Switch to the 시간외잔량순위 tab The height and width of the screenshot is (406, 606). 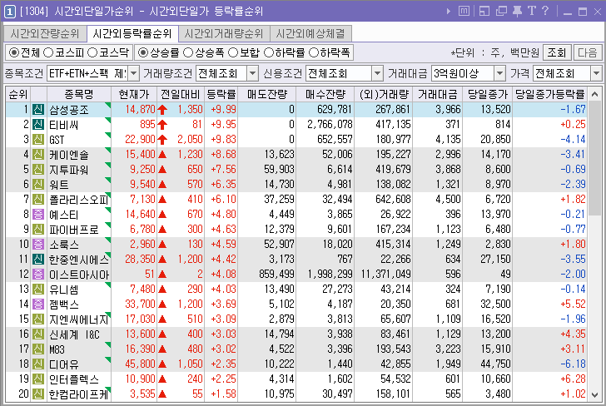click(x=45, y=34)
